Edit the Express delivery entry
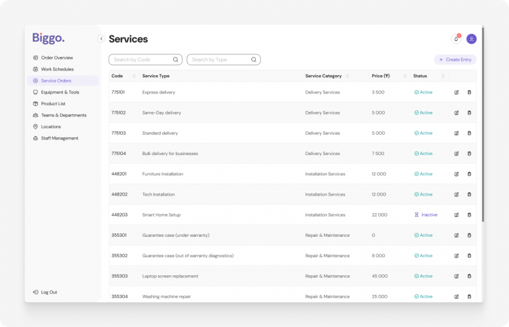The image size is (509, 327). point(457,92)
